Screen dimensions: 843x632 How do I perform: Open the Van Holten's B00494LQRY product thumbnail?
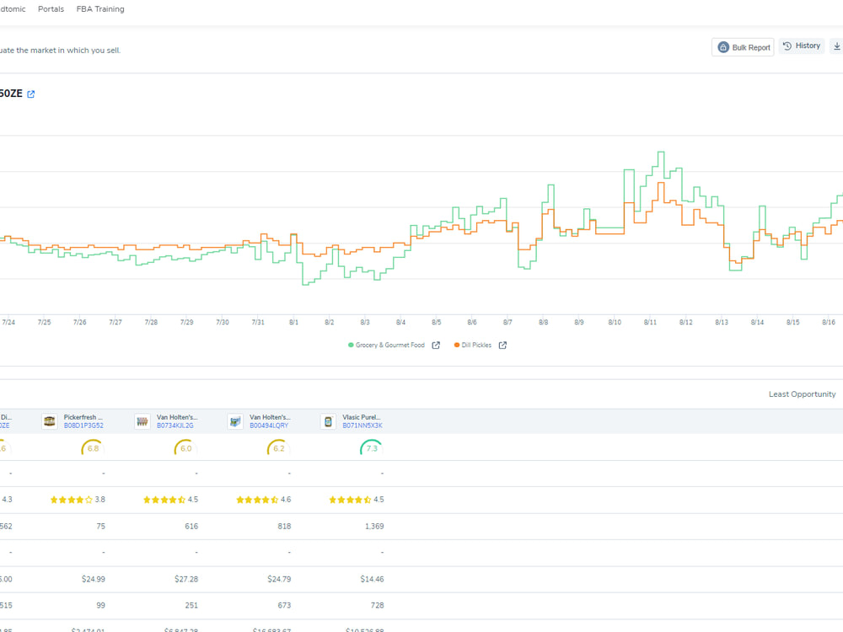point(235,421)
